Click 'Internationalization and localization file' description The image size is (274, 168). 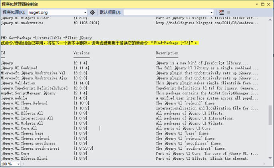[207, 108]
